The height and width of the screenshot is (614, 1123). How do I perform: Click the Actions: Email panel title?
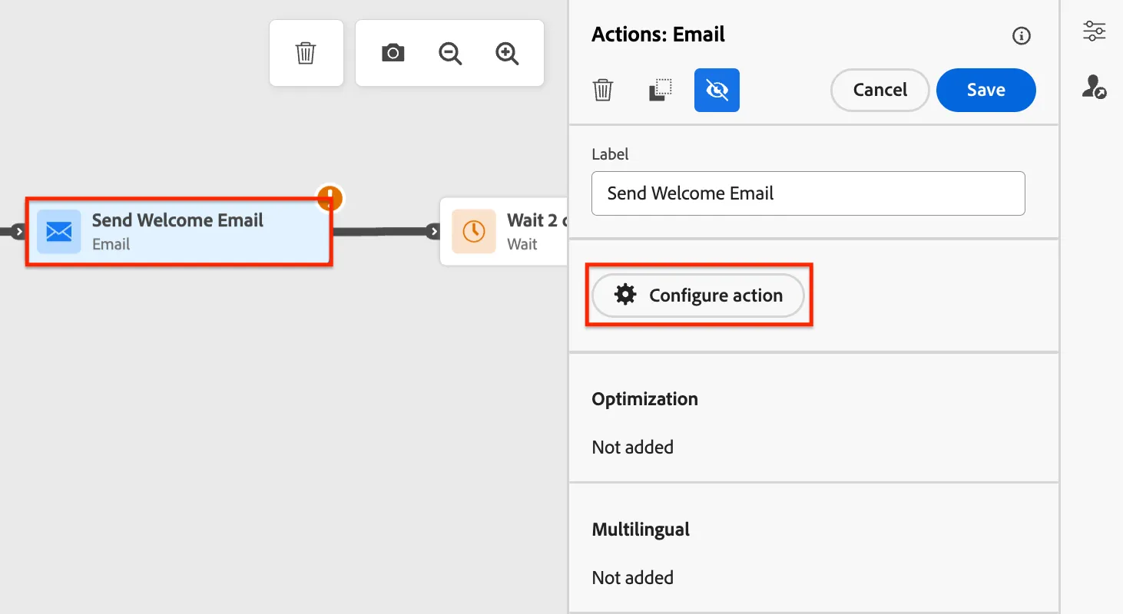click(x=658, y=35)
